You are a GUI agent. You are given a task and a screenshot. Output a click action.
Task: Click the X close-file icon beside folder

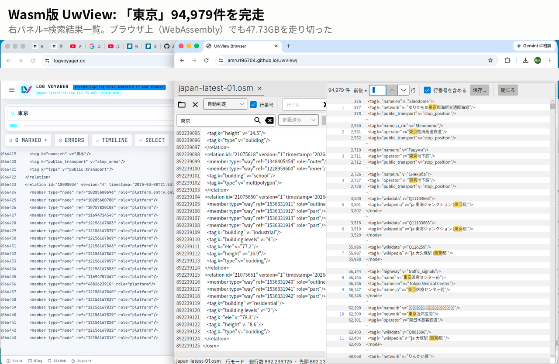point(195,104)
